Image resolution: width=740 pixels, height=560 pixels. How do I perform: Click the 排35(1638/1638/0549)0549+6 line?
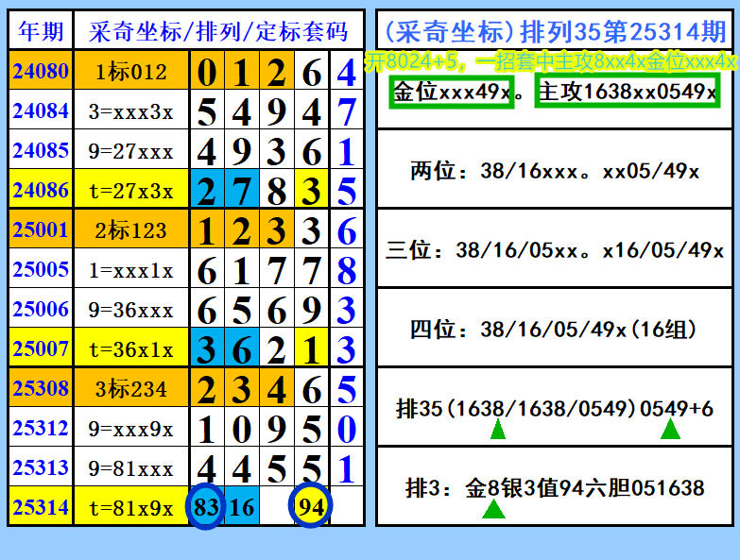coord(555,408)
